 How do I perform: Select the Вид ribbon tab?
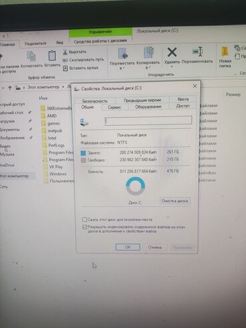59,43
